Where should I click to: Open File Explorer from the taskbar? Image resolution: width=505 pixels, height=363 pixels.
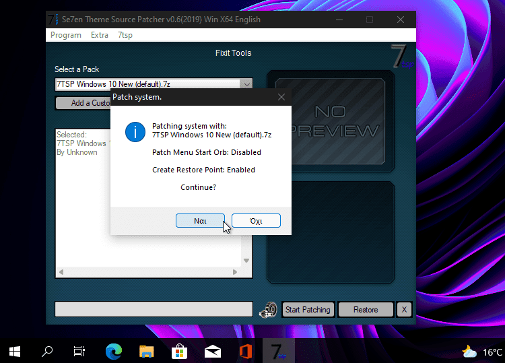pyautogui.click(x=147, y=352)
